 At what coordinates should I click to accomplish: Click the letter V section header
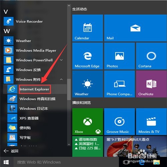[6, 12]
